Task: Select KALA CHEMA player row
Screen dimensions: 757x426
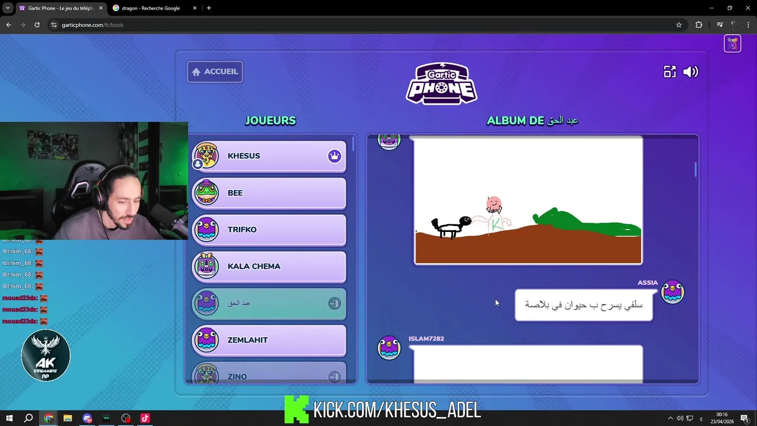Action: point(269,266)
